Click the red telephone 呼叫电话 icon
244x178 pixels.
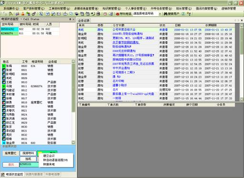tap(117, 14)
